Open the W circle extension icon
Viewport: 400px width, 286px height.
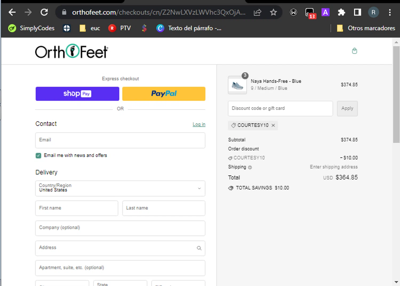293,12
